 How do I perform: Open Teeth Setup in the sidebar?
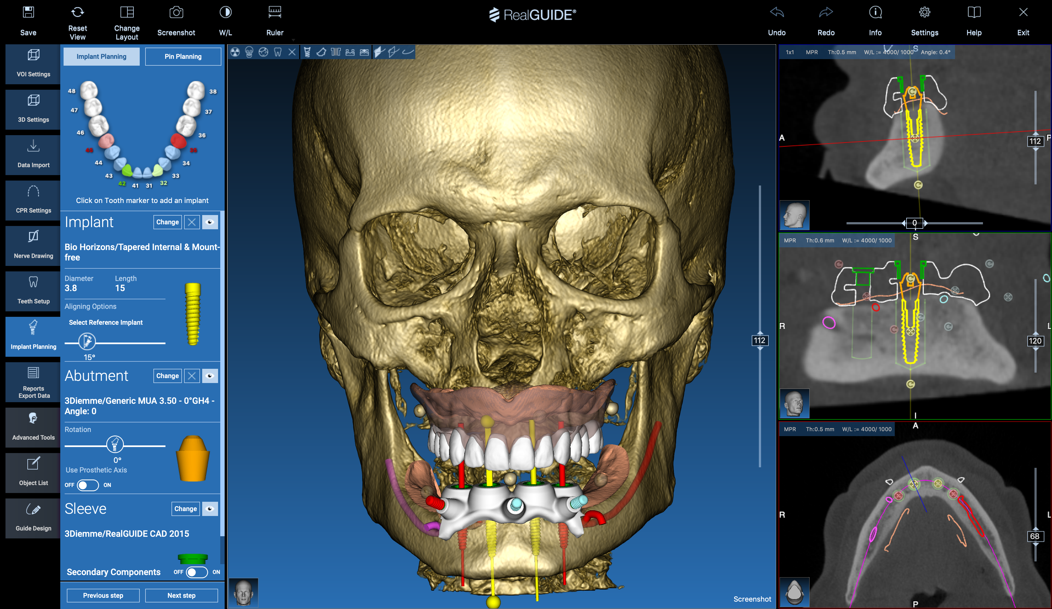coord(33,291)
